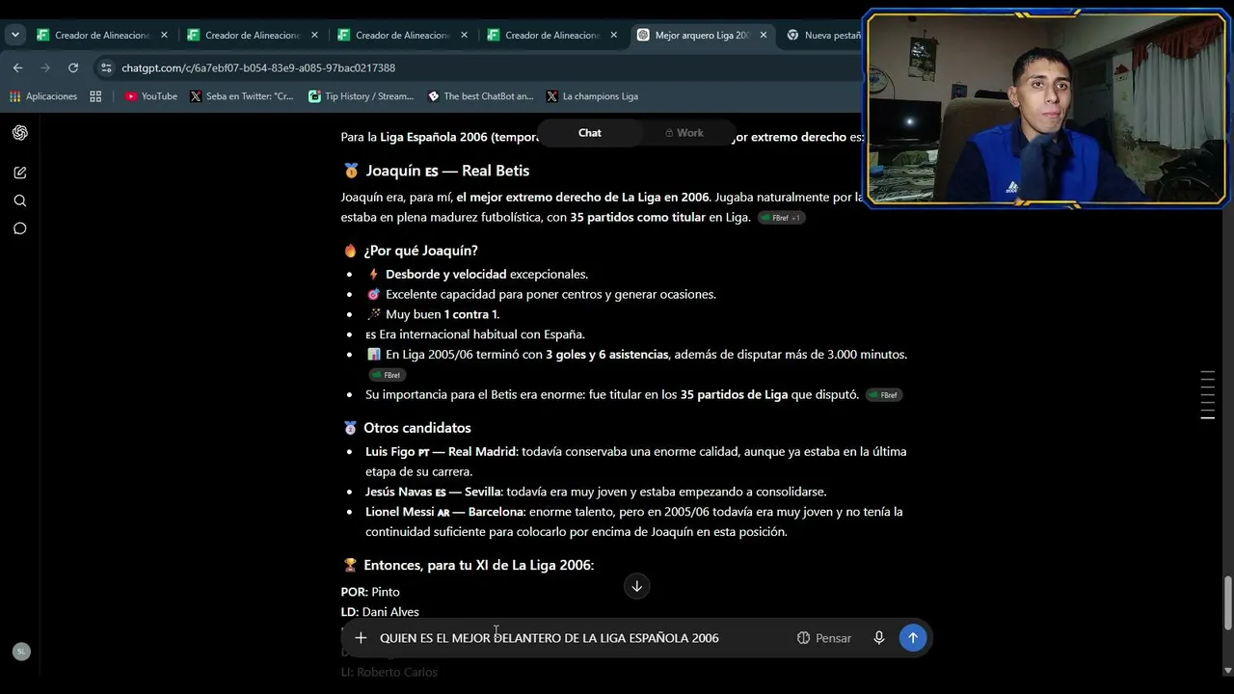Click the browser address bar URL
Viewport: 1234px width, 694px height.
point(258,67)
